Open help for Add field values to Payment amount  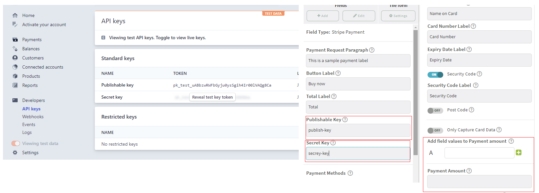pos(511,141)
